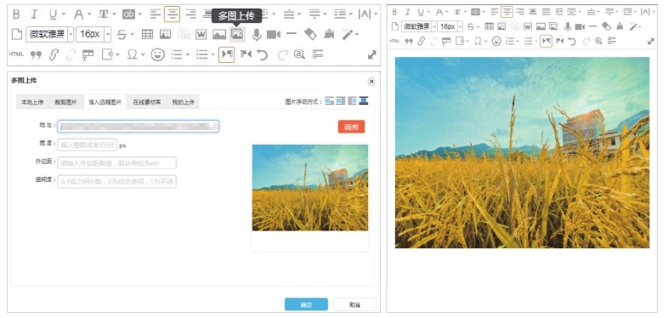Click the microphone audio icon in left toolbar
668x318 pixels.
[x=257, y=35]
